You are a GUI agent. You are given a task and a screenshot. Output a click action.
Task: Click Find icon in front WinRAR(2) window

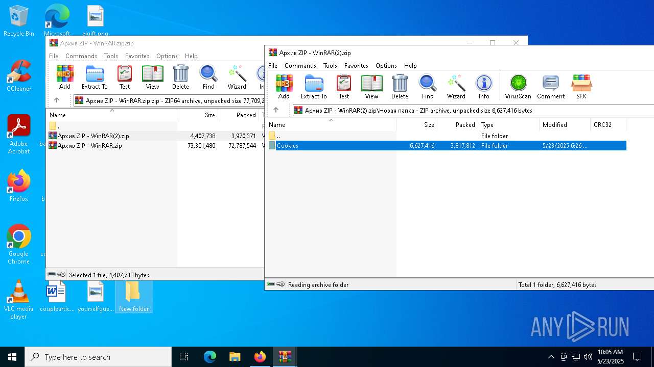[x=428, y=87]
